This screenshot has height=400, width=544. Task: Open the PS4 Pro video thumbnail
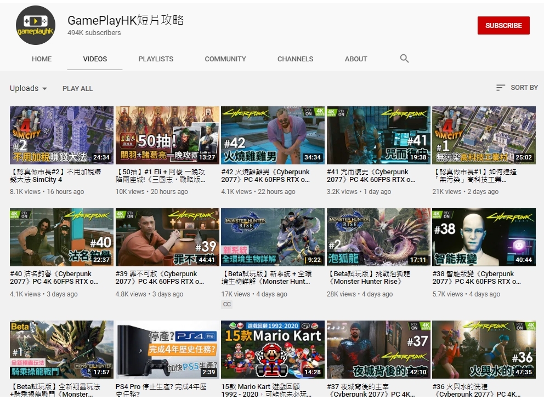pyautogui.click(x=167, y=349)
